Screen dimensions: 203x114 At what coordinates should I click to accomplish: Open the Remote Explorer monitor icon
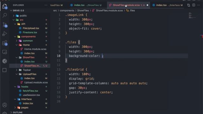4,52
